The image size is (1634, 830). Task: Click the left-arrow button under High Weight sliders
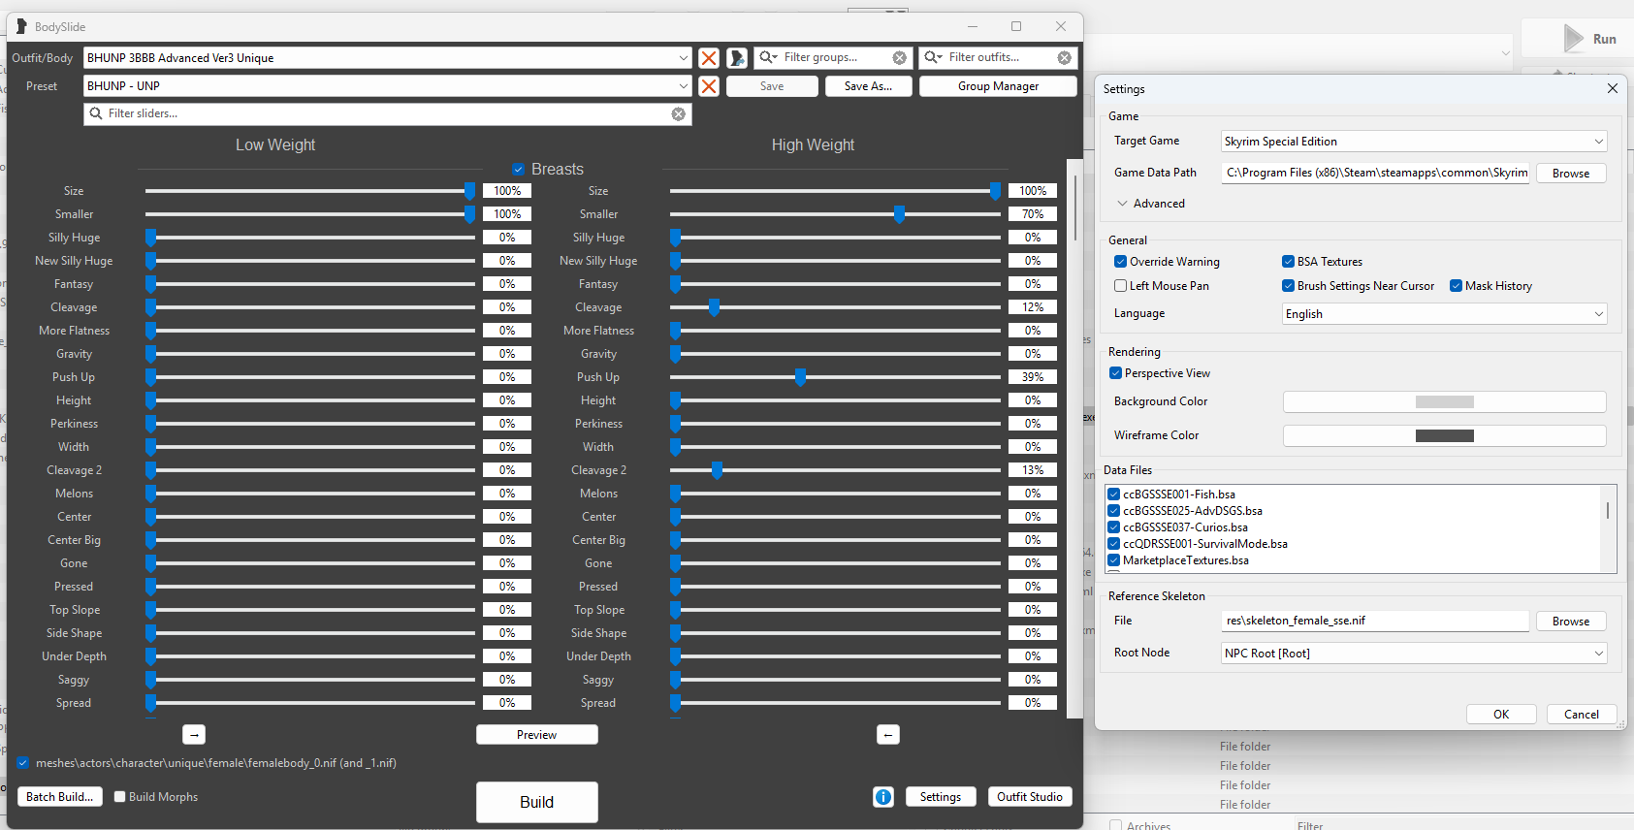point(888,735)
